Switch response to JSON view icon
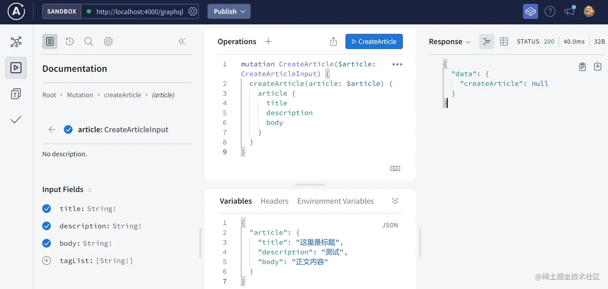This screenshot has width=608, height=289. tap(487, 41)
